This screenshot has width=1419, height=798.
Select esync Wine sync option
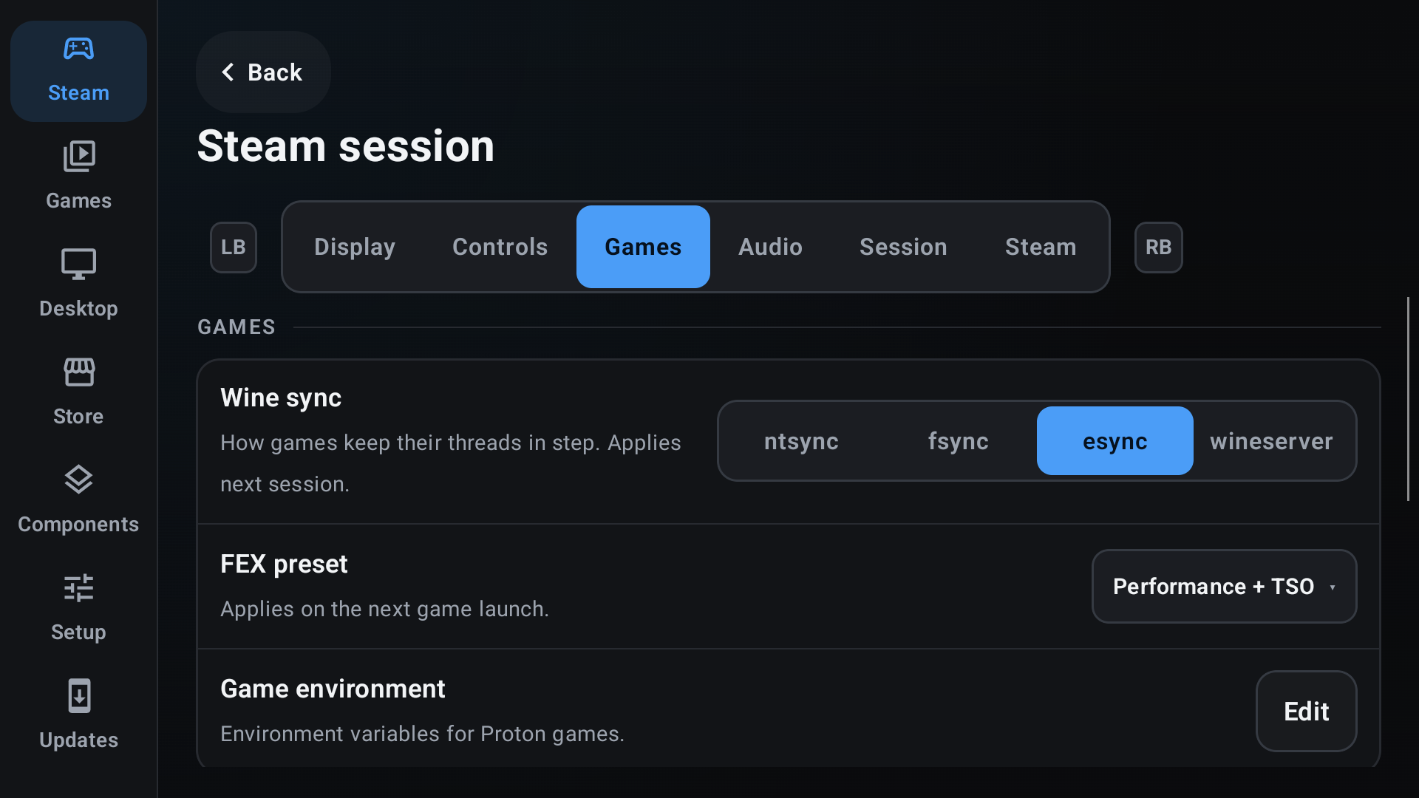pos(1115,441)
